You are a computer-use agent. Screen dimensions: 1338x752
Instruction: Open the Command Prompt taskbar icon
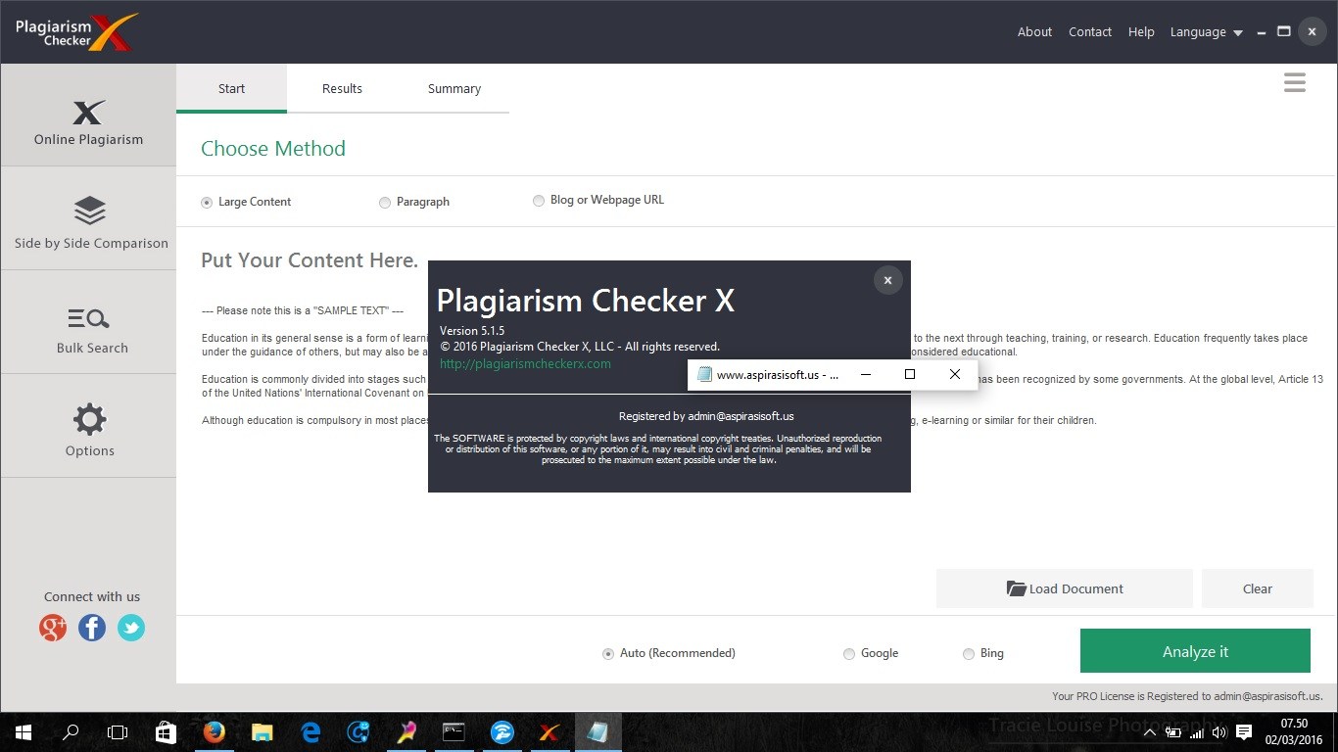click(454, 732)
